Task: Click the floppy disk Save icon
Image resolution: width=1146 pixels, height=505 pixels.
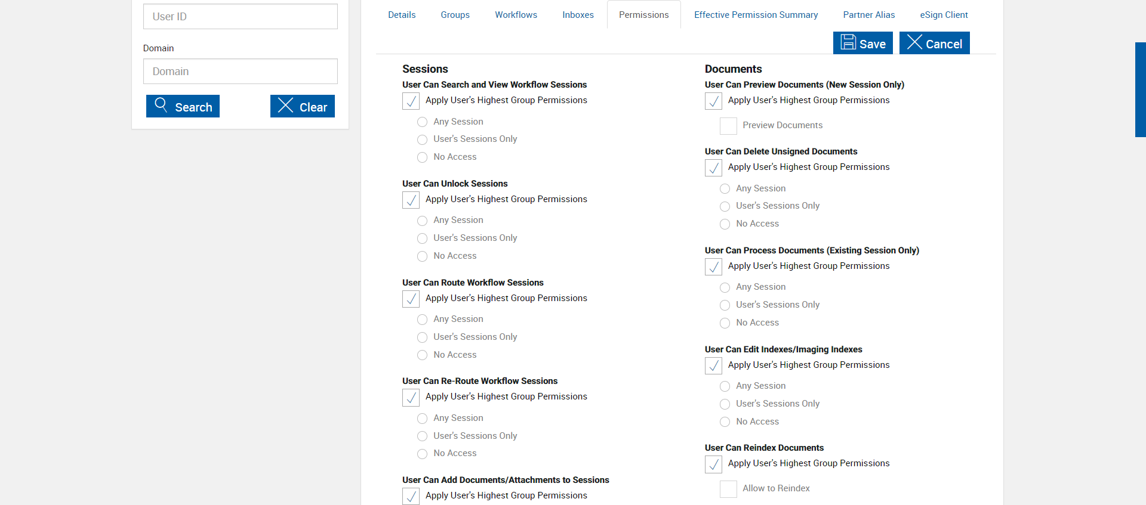Action: 848,42
